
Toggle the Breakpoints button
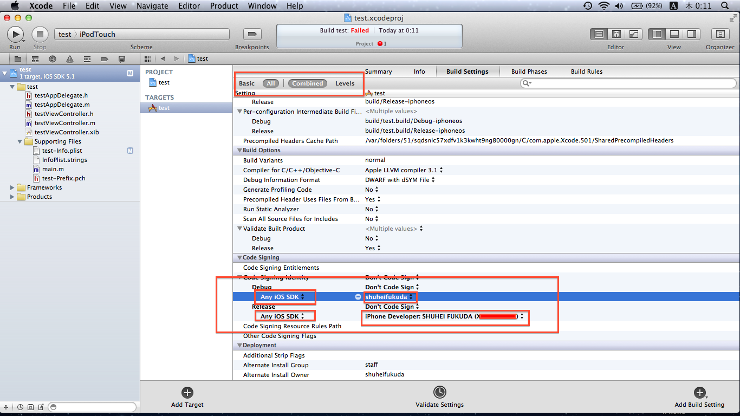click(x=251, y=34)
